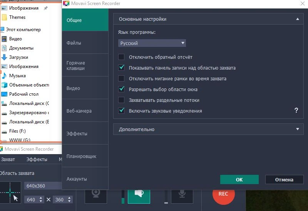
Task: Open Изображения pinned folder in Explorer
Action: 24,8
